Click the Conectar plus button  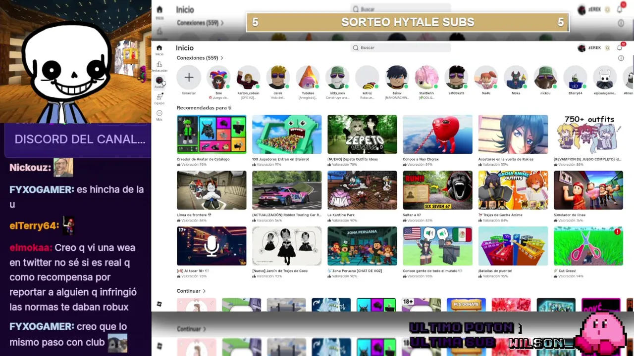click(x=189, y=77)
